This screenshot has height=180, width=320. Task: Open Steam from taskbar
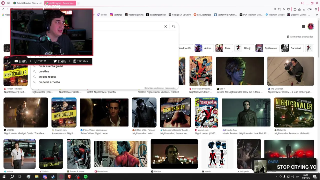coord(53,177)
